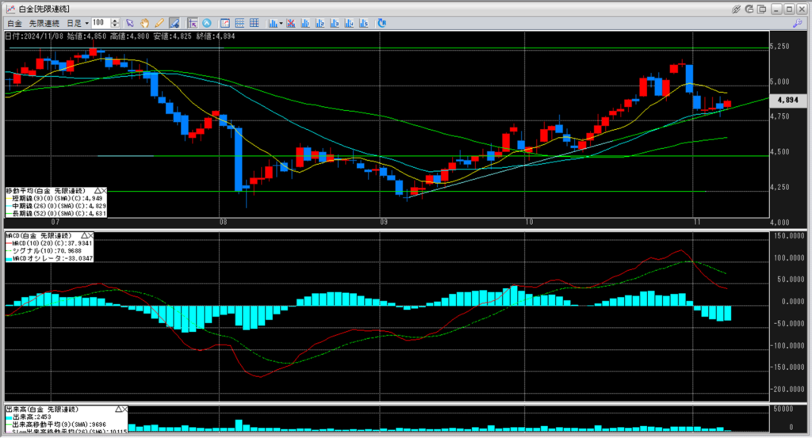Screen dimensions: 812x438
Task: Click the delete indicator chart icon with red X
Action: (x=290, y=23)
